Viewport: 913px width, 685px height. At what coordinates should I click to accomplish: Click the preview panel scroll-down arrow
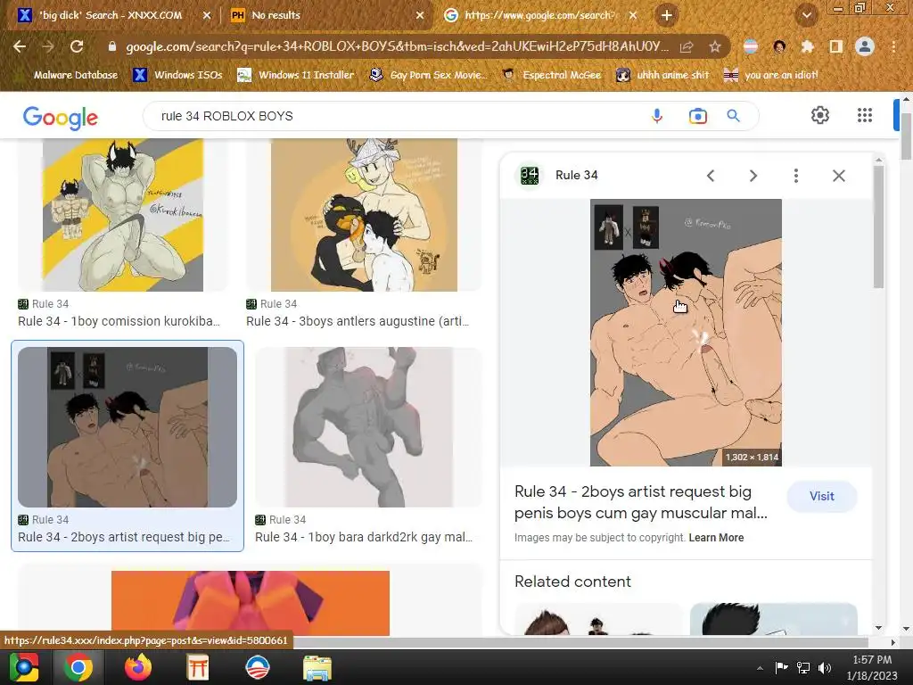click(878, 628)
